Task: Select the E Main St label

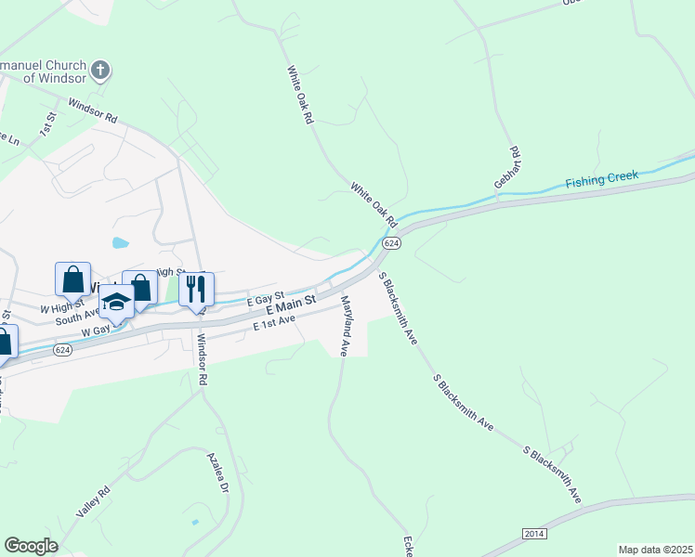Action: tap(291, 305)
